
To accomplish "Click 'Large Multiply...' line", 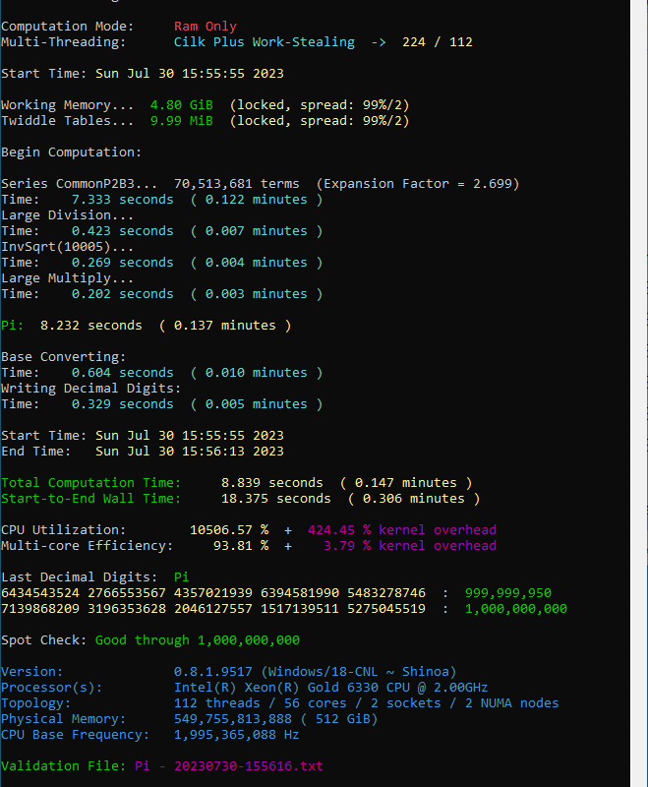I will point(67,278).
